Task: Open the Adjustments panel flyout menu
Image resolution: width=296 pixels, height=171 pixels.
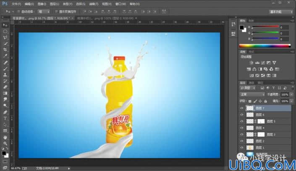Action: coord(292,52)
